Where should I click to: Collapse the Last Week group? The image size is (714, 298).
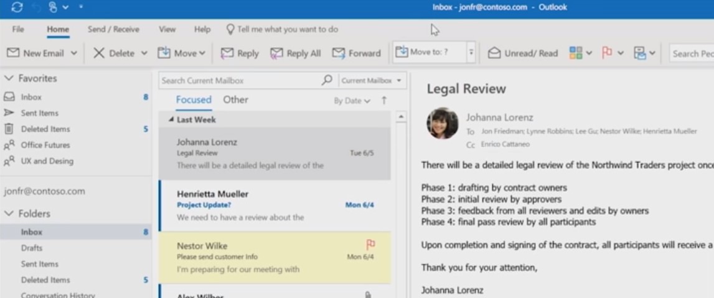[171, 120]
